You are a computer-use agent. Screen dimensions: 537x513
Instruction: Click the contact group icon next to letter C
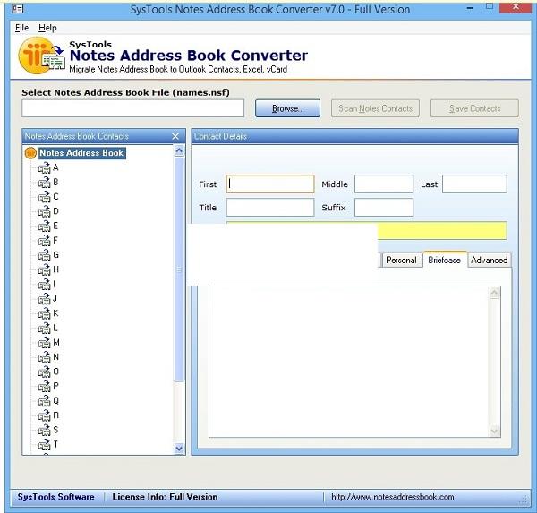click(44, 197)
